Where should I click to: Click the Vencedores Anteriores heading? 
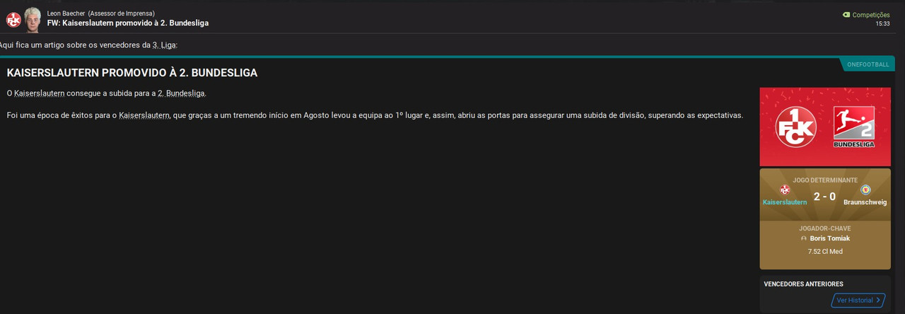[x=803, y=284]
